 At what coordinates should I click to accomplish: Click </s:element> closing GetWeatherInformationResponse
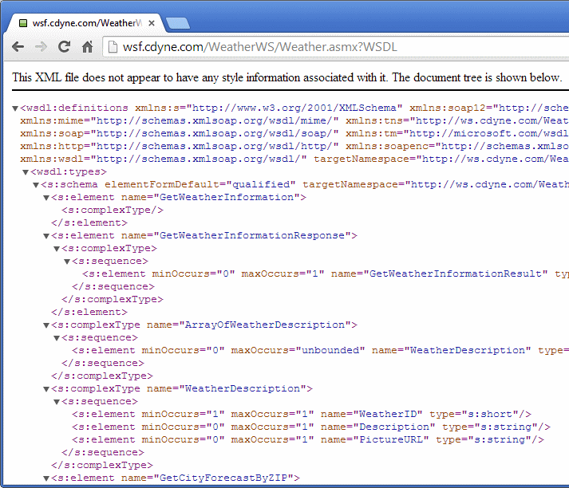pyautogui.click(x=89, y=312)
